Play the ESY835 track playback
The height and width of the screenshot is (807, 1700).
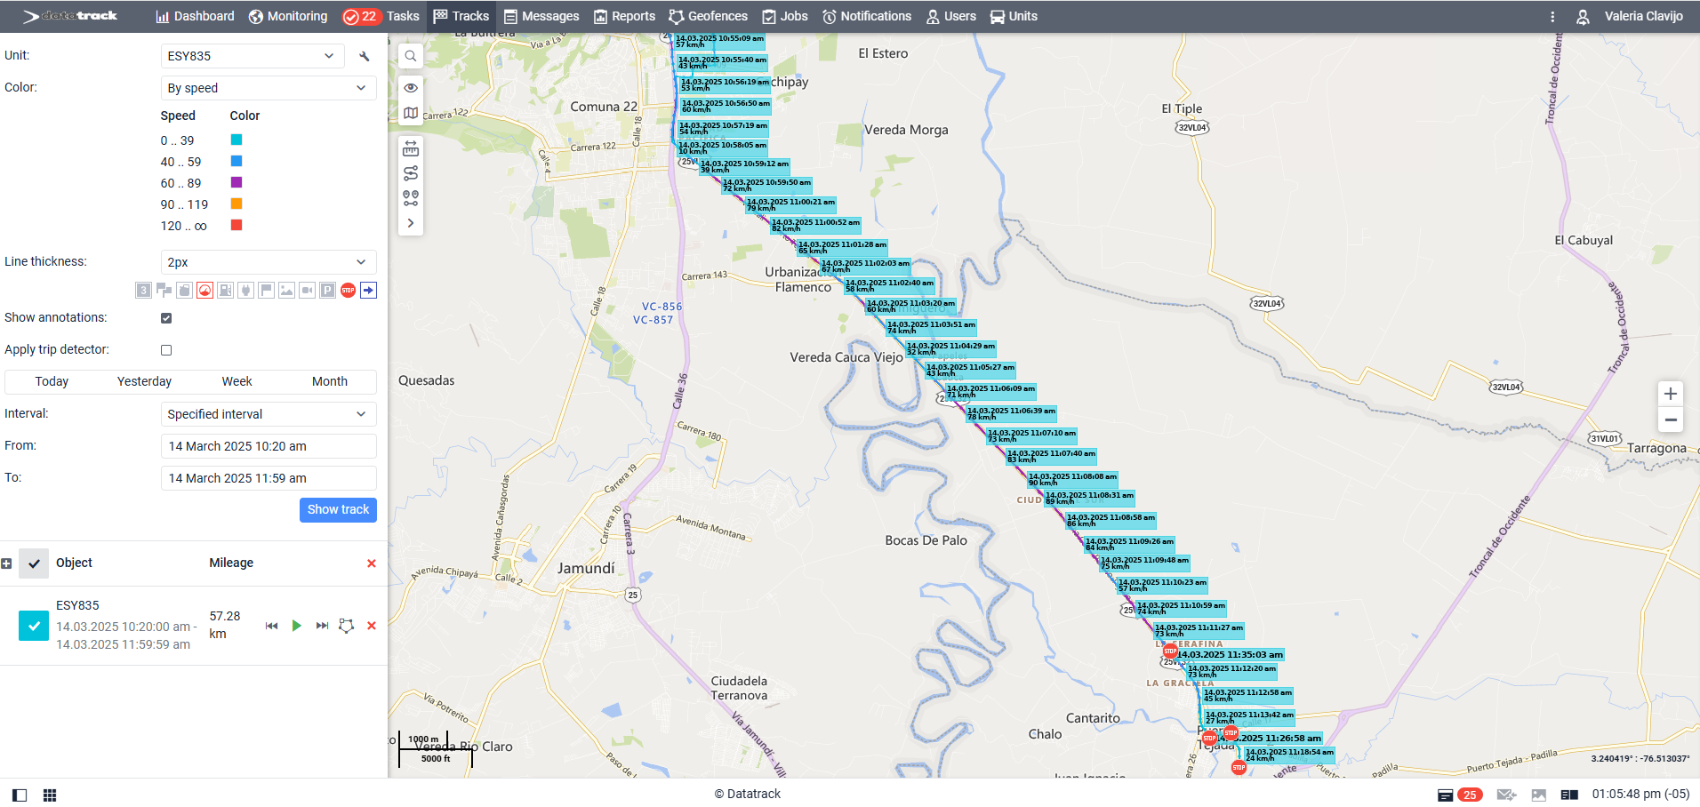pos(297,626)
